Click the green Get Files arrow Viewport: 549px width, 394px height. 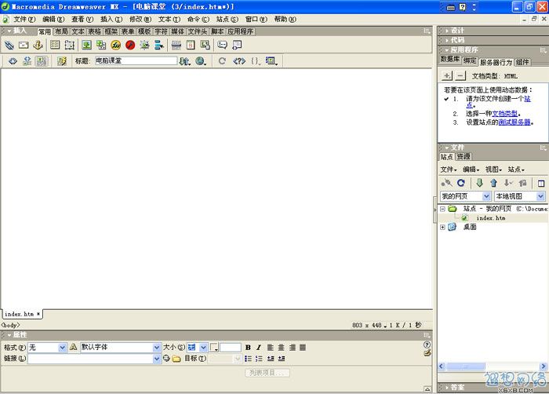point(480,183)
